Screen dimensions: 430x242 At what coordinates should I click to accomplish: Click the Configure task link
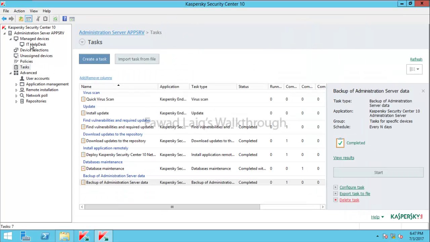click(x=352, y=187)
